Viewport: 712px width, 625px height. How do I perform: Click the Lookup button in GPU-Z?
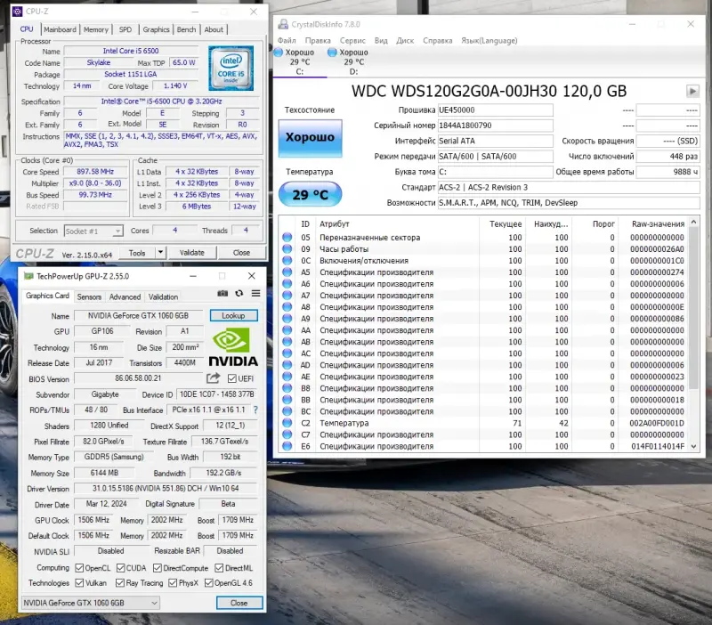coord(233,316)
